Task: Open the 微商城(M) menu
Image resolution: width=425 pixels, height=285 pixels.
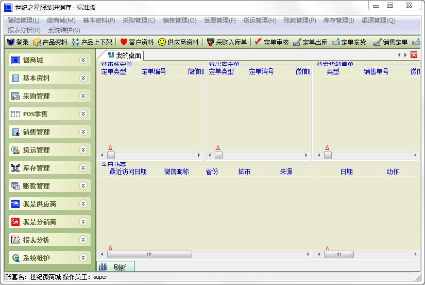Action: pyautogui.click(x=61, y=20)
